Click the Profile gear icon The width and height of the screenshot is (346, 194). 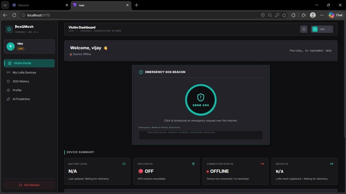9,90
